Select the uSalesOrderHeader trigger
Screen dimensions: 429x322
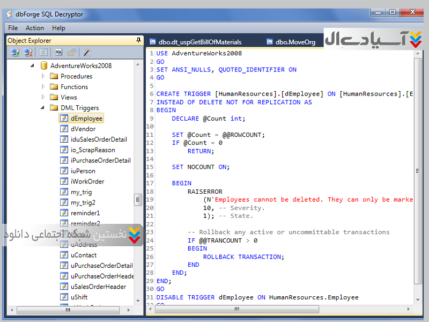(98, 287)
